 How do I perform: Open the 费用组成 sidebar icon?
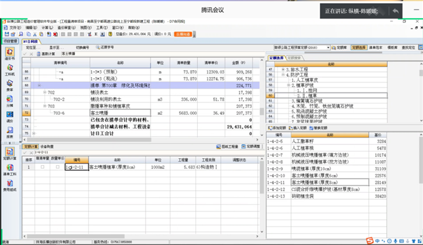pos(10,185)
